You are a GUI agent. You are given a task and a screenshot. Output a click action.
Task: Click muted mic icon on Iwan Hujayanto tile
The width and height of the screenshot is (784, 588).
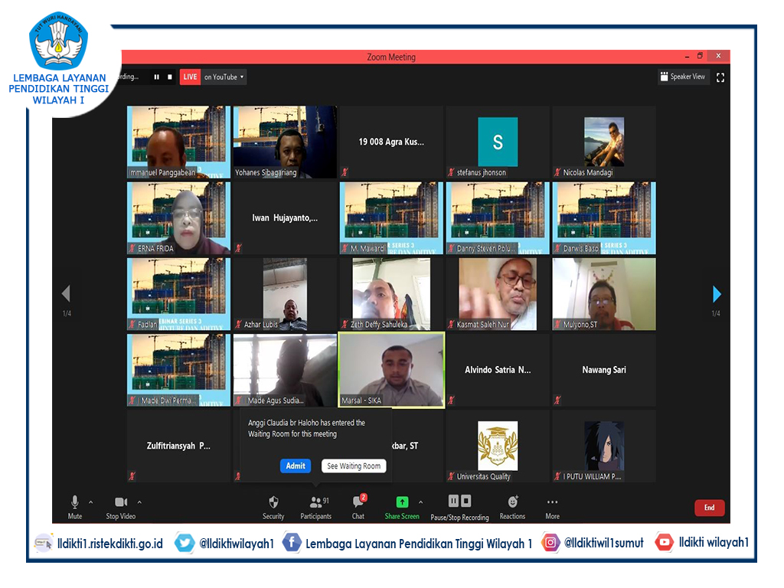click(x=239, y=248)
